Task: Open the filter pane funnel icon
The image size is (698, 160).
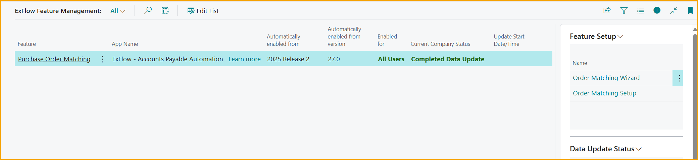Action: pos(624,11)
